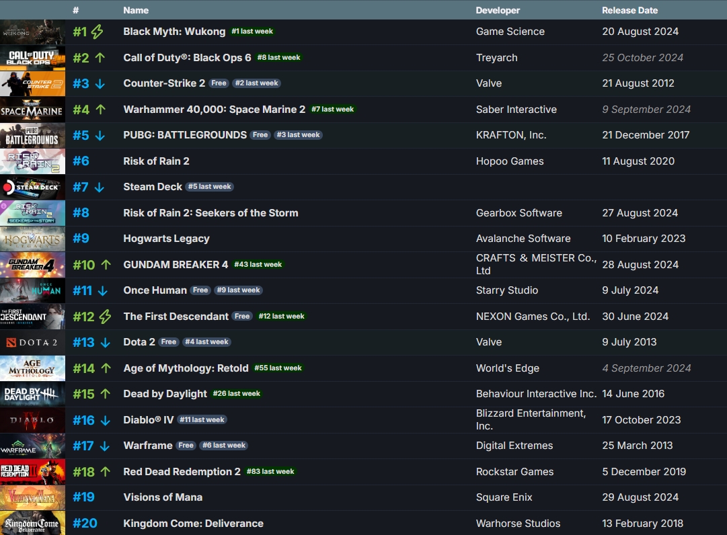Click the Name column header
The image size is (727, 535).
click(x=136, y=10)
